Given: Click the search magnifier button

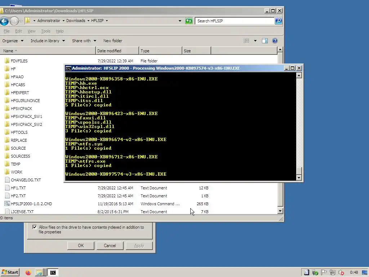Looking at the screenshot, I should 279,21.
